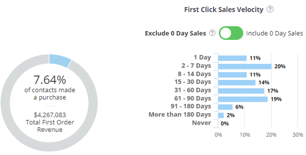Click the First Click Sales Velocity title
The height and width of the screenshot is (155, 306).
224,9
